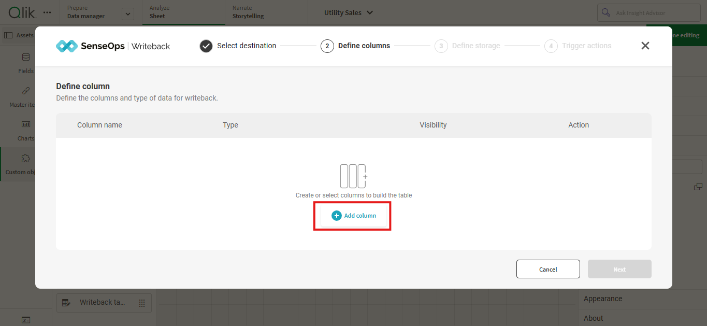
Task: Toggle the Assets panel
Action: [18, 35]
